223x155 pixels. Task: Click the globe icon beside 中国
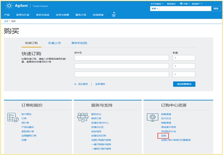click(x=180, y=4)
